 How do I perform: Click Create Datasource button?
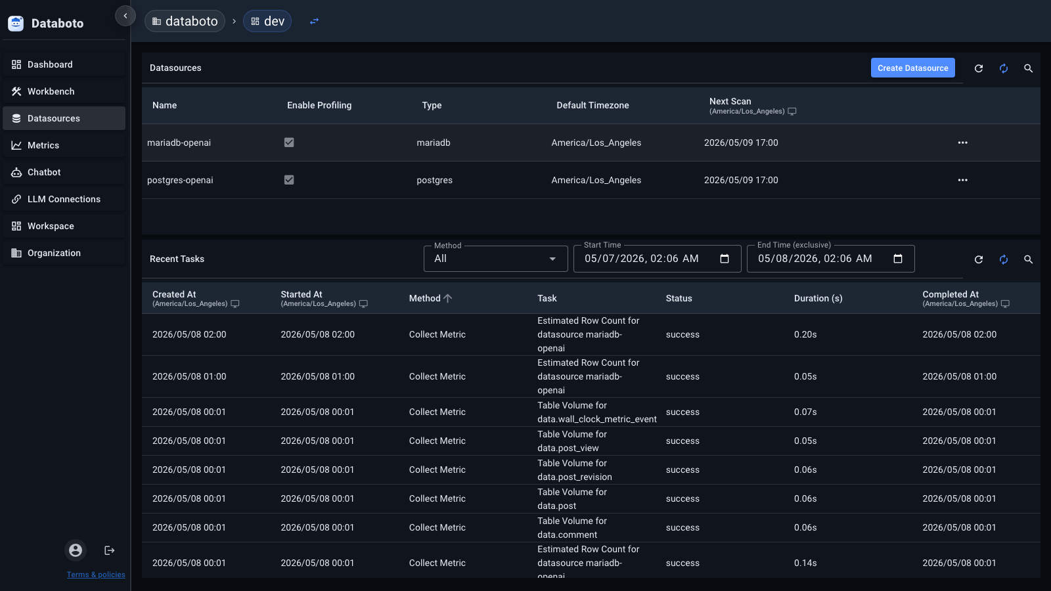coord(912,68)
